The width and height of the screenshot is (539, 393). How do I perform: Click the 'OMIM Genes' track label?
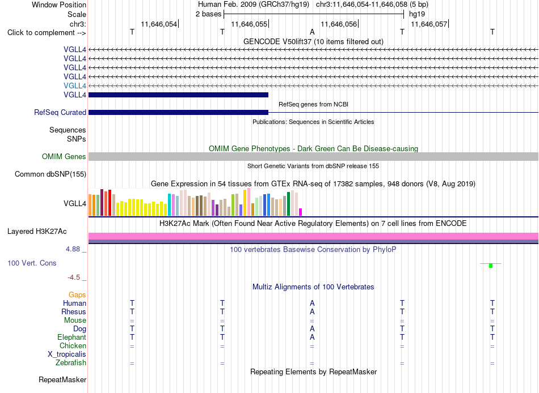[64, 156]
